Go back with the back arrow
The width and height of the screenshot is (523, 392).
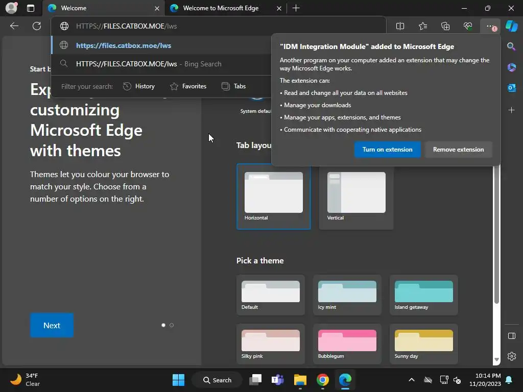14,26
